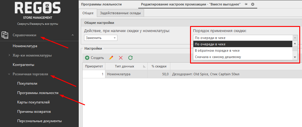Select В обратном порядке в чеке option
The width and height of the screenshot is (302, 127).
click(x=217, y=50)
